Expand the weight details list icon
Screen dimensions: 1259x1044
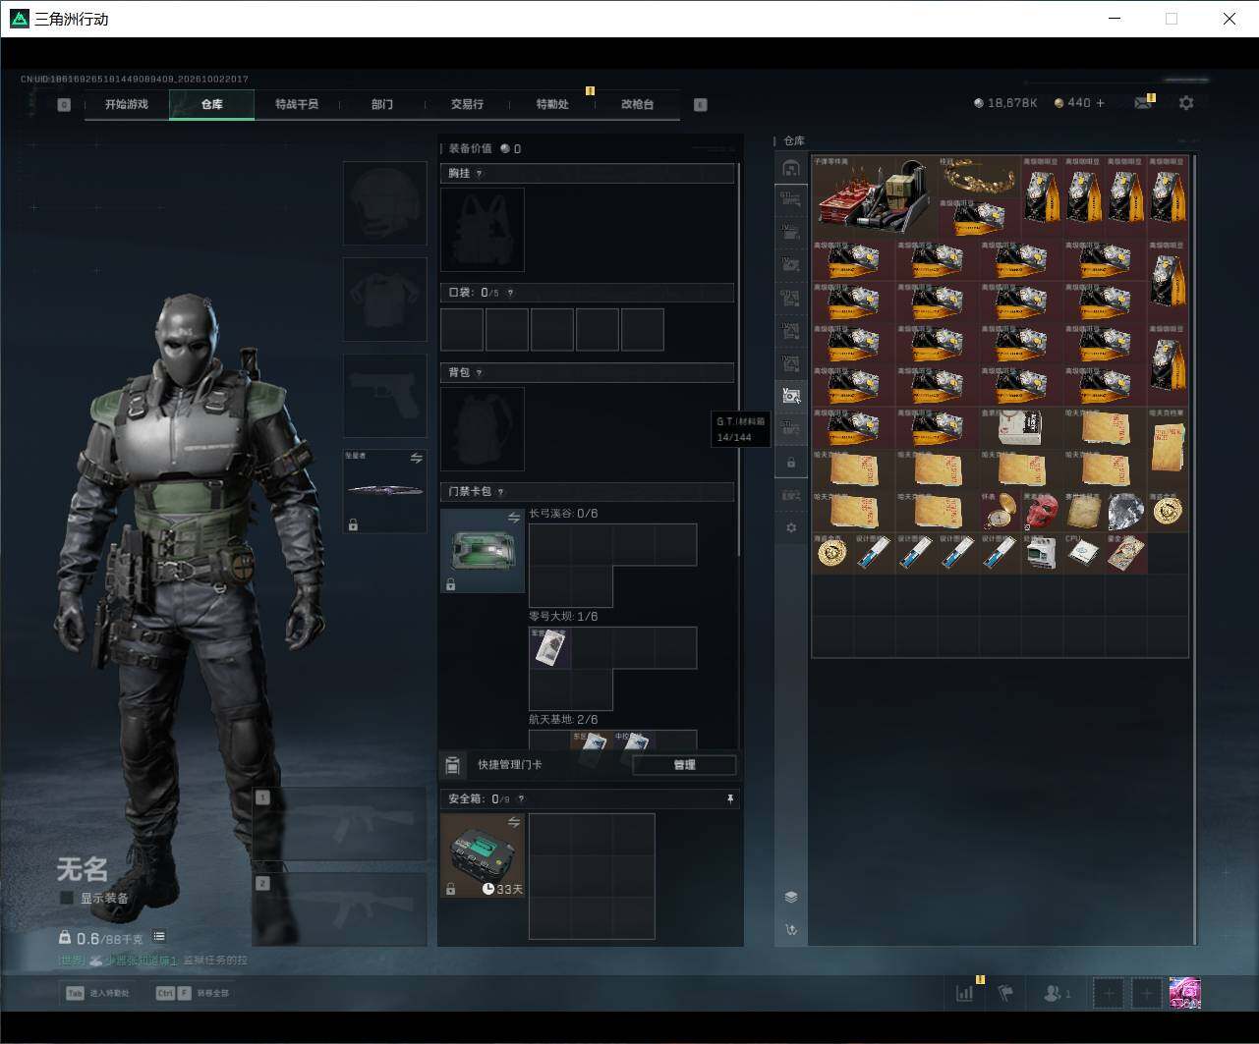tap(159, 936)
